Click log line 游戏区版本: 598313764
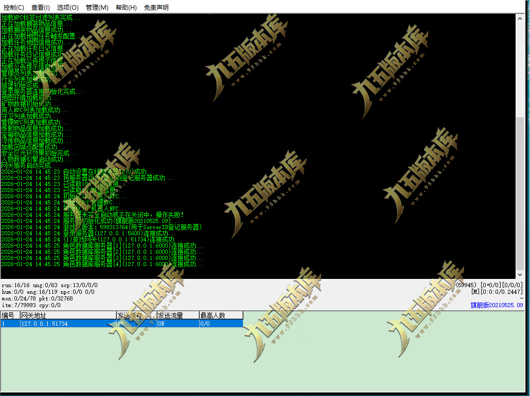The height and width of the screenshot is (396, 530). [x=101, y=228]
